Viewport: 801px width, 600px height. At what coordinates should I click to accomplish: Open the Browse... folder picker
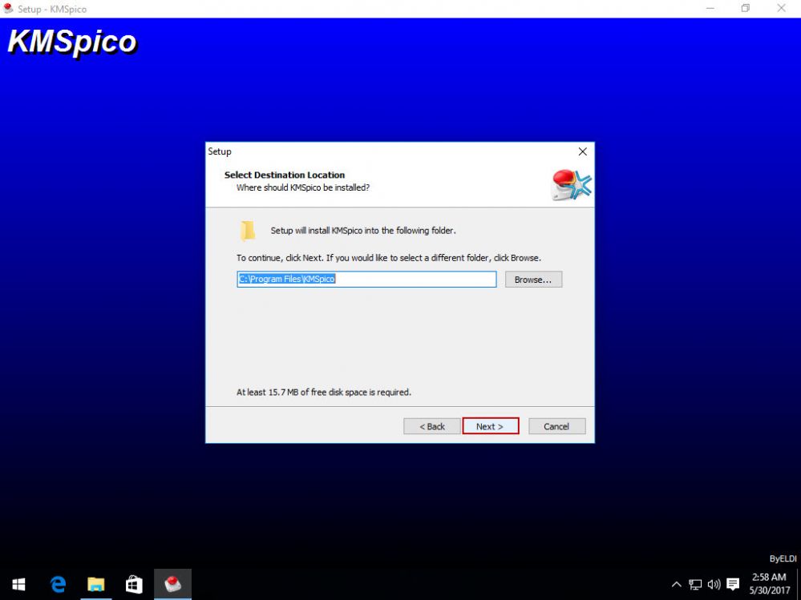[533, 279]
